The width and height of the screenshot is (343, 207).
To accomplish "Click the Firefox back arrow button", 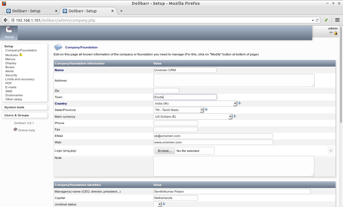I will [x=5, y=20].
